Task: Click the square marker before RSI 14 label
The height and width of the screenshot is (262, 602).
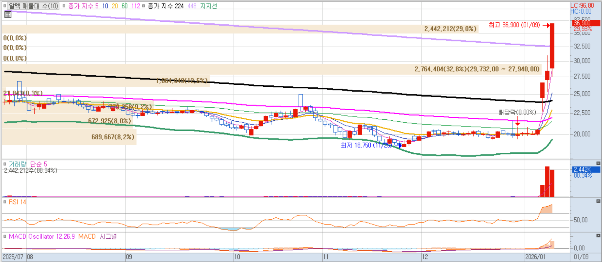Action: tap(5, 202)
